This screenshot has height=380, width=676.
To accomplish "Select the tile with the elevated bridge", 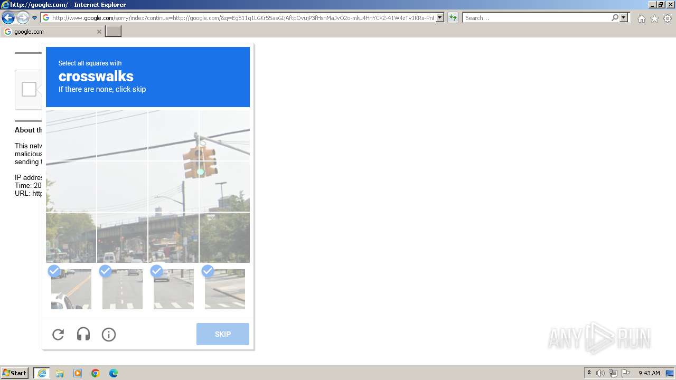I will (123, 237).
